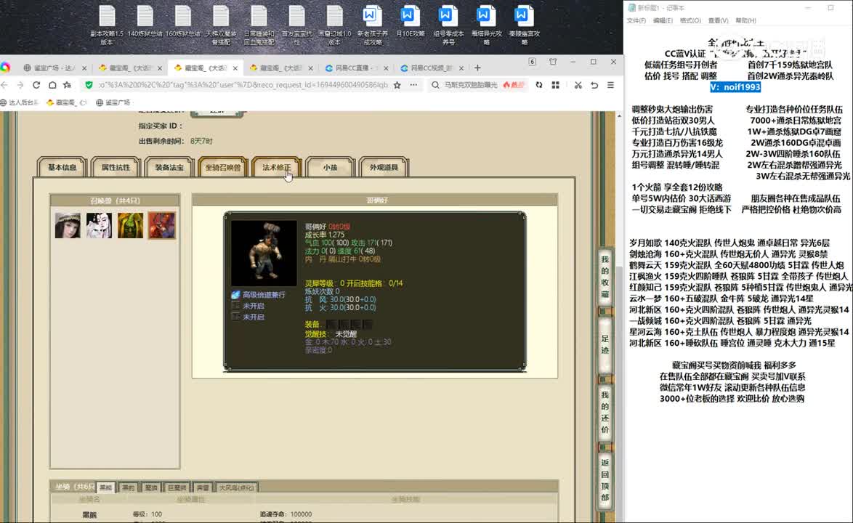Open the 外观道具 tab
Screen dimensions: 853x523
click(x=384, y=168)
